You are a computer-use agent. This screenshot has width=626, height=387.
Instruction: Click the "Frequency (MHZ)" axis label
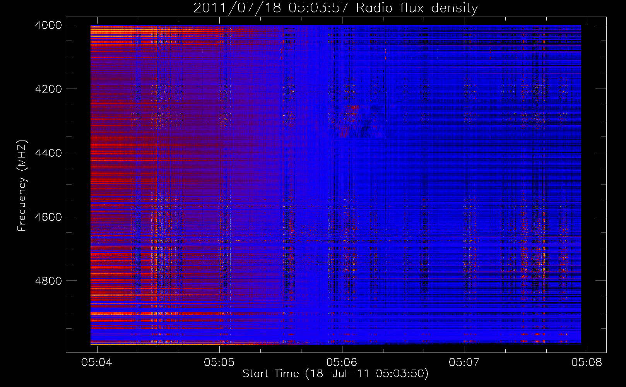pyautogui.click(x=22, y=186)
